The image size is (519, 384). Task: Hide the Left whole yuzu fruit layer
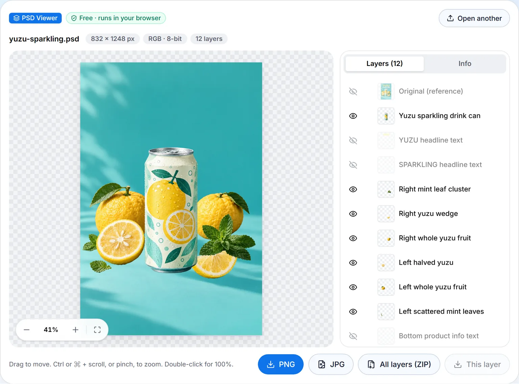pyautogui.click(x=353, y=287)
